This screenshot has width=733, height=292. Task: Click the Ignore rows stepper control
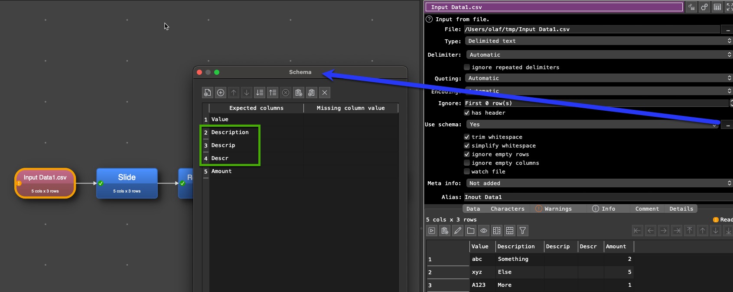731,103
